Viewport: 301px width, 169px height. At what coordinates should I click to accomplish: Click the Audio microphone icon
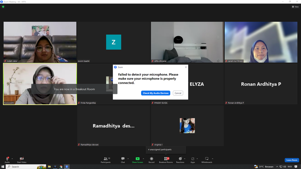click(x=8, y=159)
